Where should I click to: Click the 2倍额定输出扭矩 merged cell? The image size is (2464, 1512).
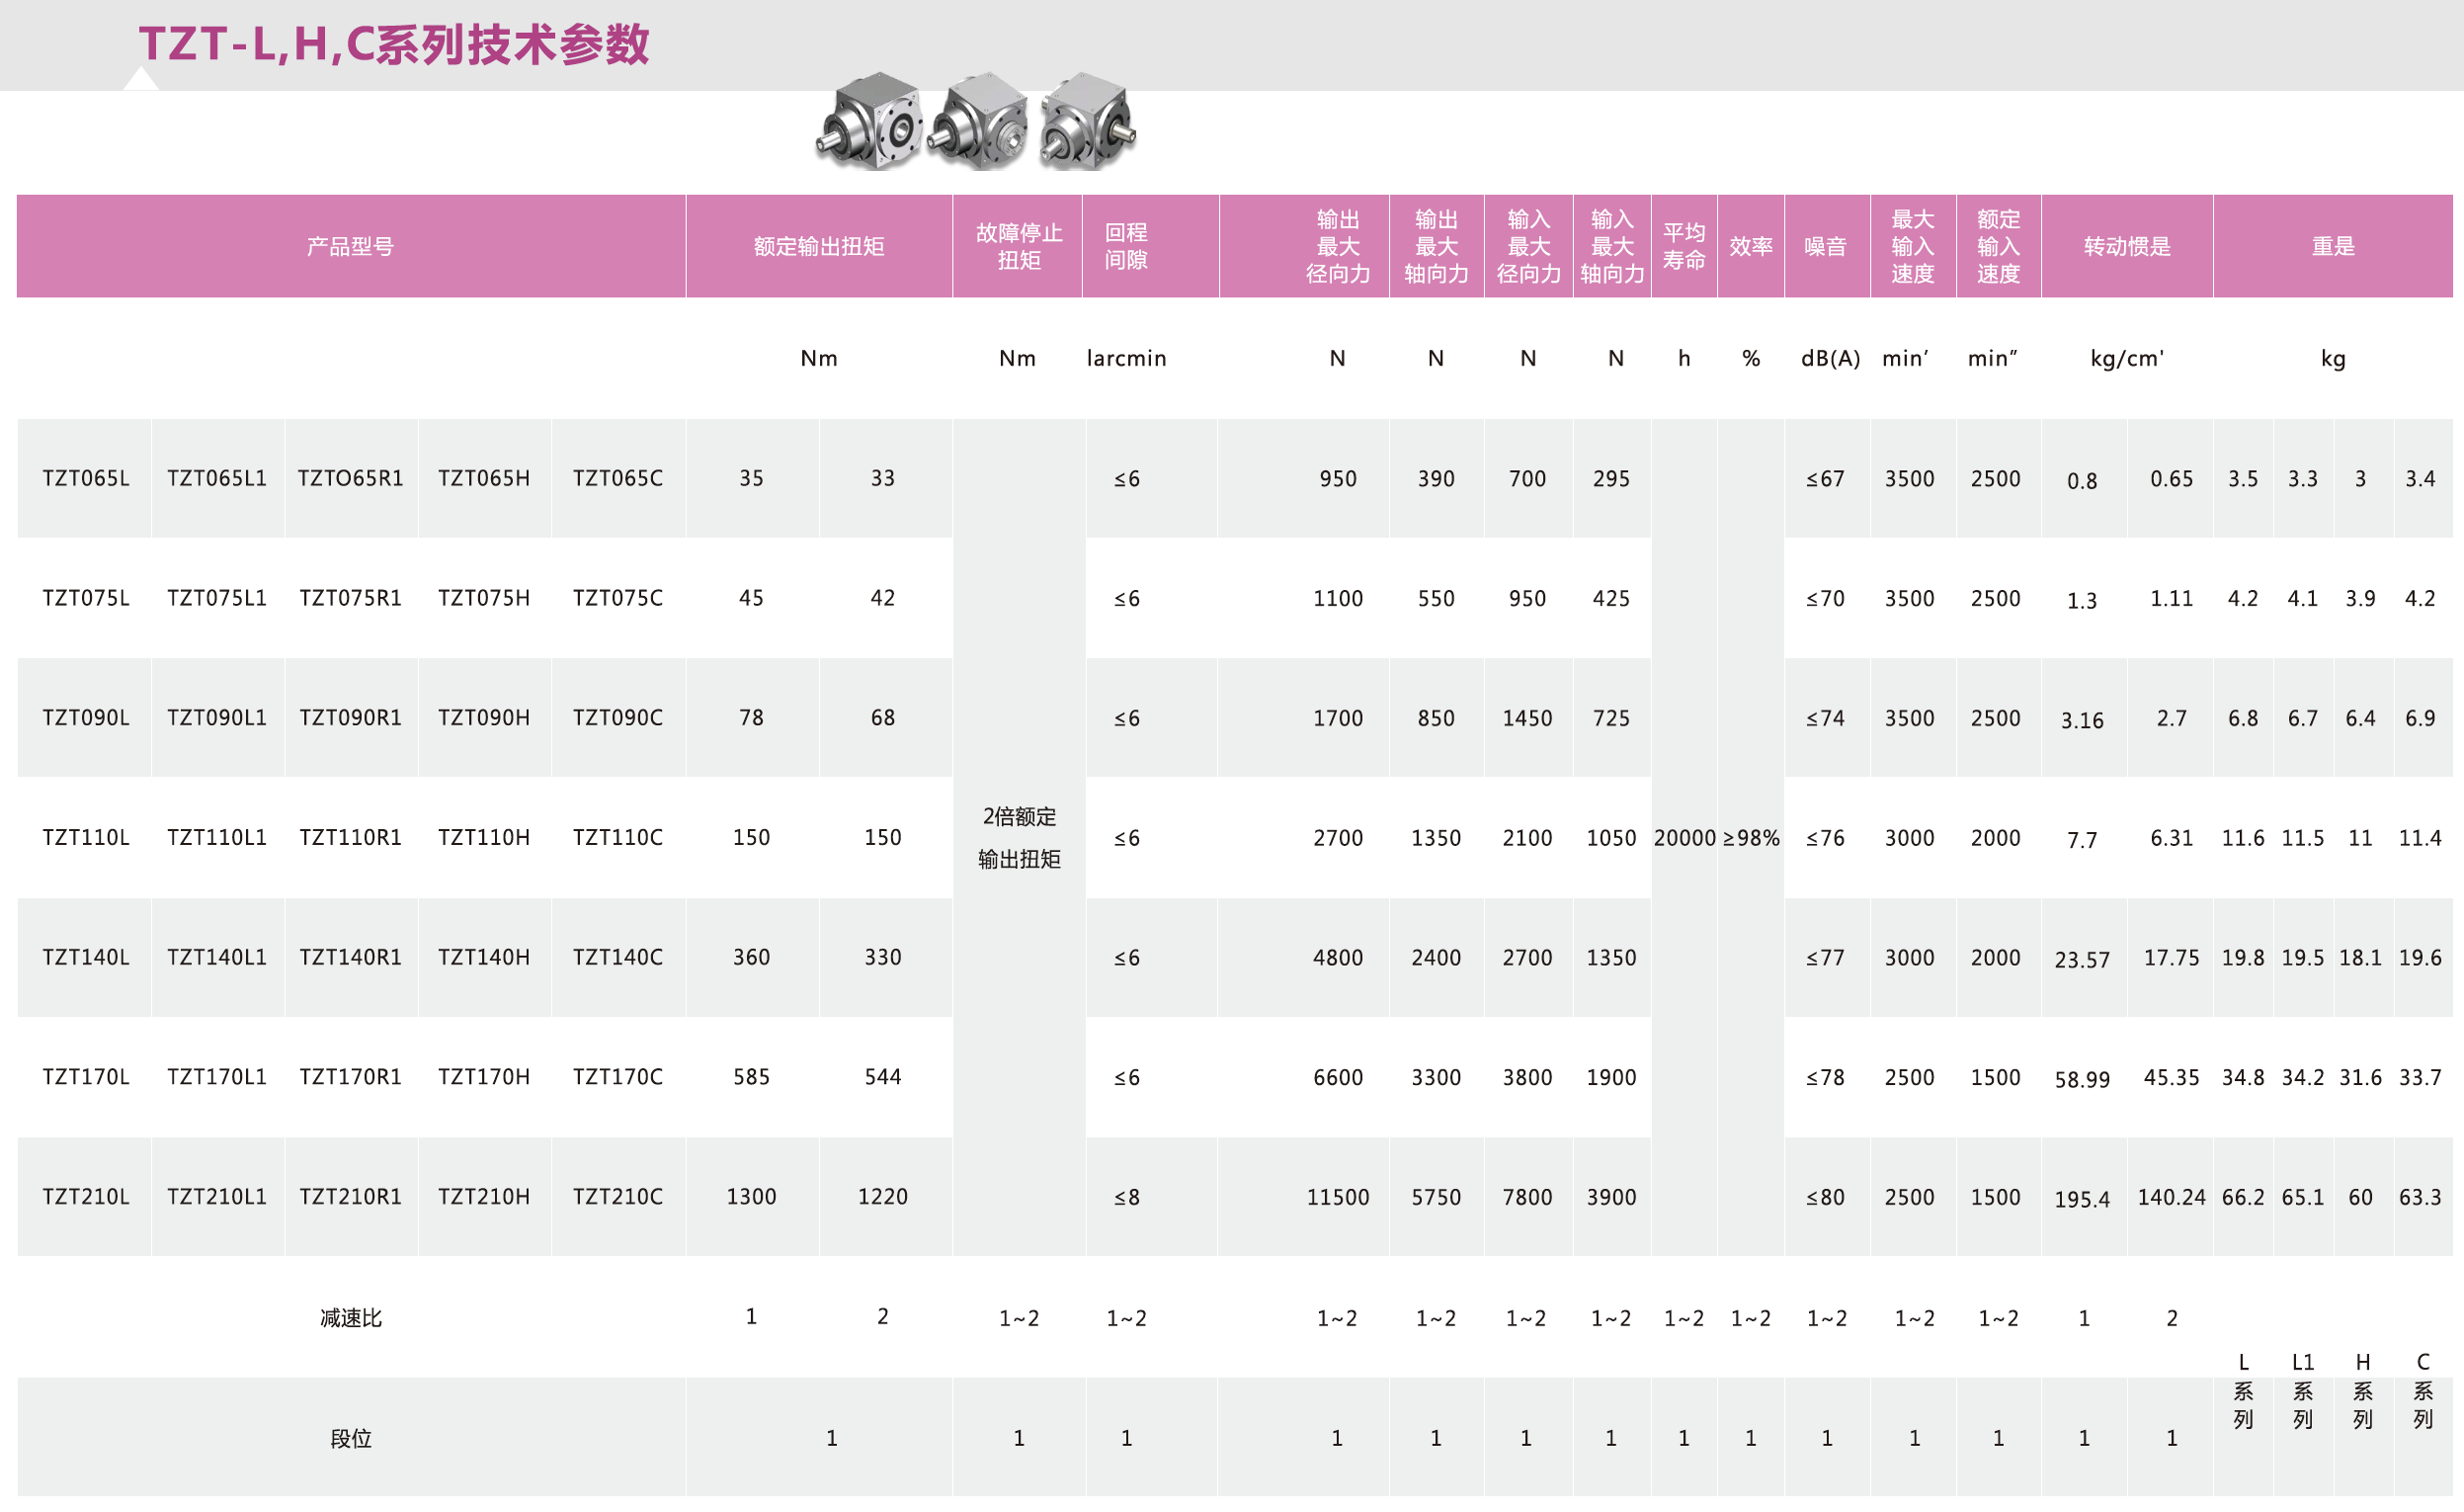[1019, 838]
